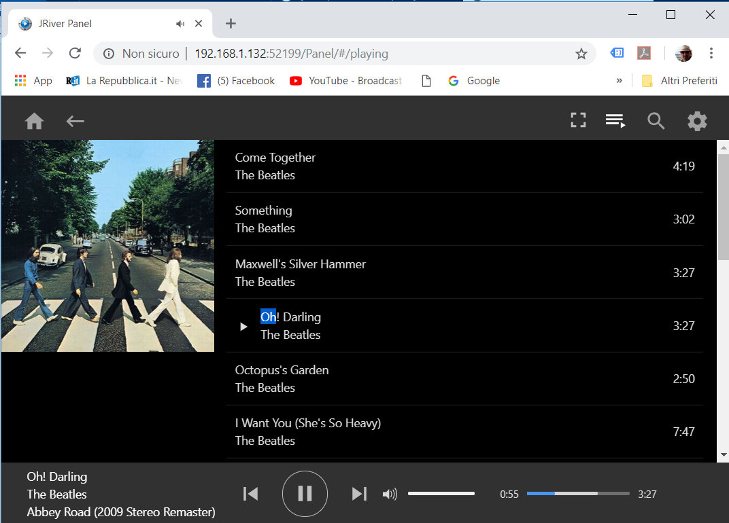Reload the current page

point(75,53)
